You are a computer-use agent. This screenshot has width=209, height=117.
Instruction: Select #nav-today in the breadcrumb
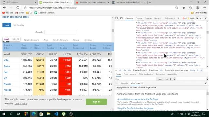coord(153,70)
